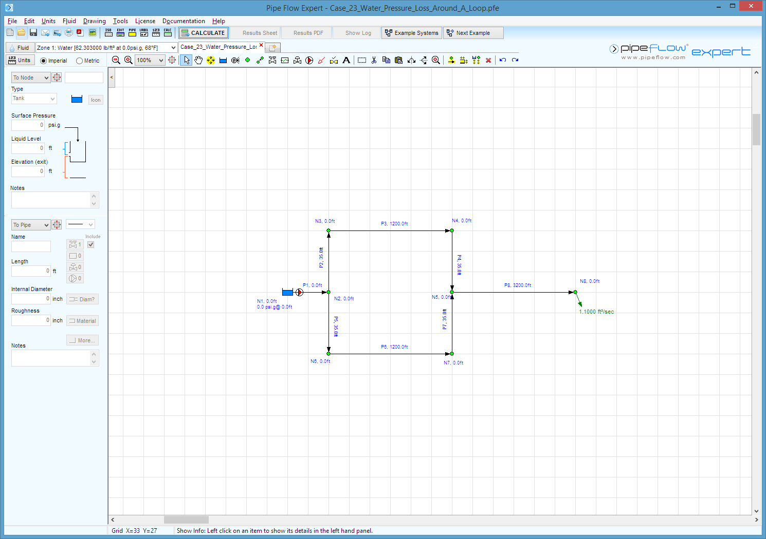Viewport: 766px width, 539px height.
Task: Select the text label A tool
Action: tap(346, 60)
